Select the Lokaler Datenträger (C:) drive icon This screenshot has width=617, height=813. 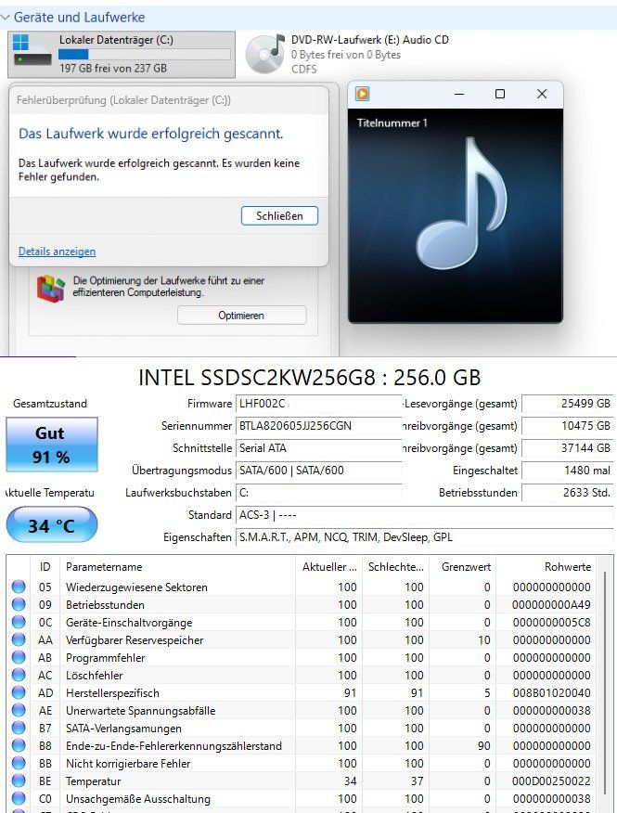coord(32,50)
